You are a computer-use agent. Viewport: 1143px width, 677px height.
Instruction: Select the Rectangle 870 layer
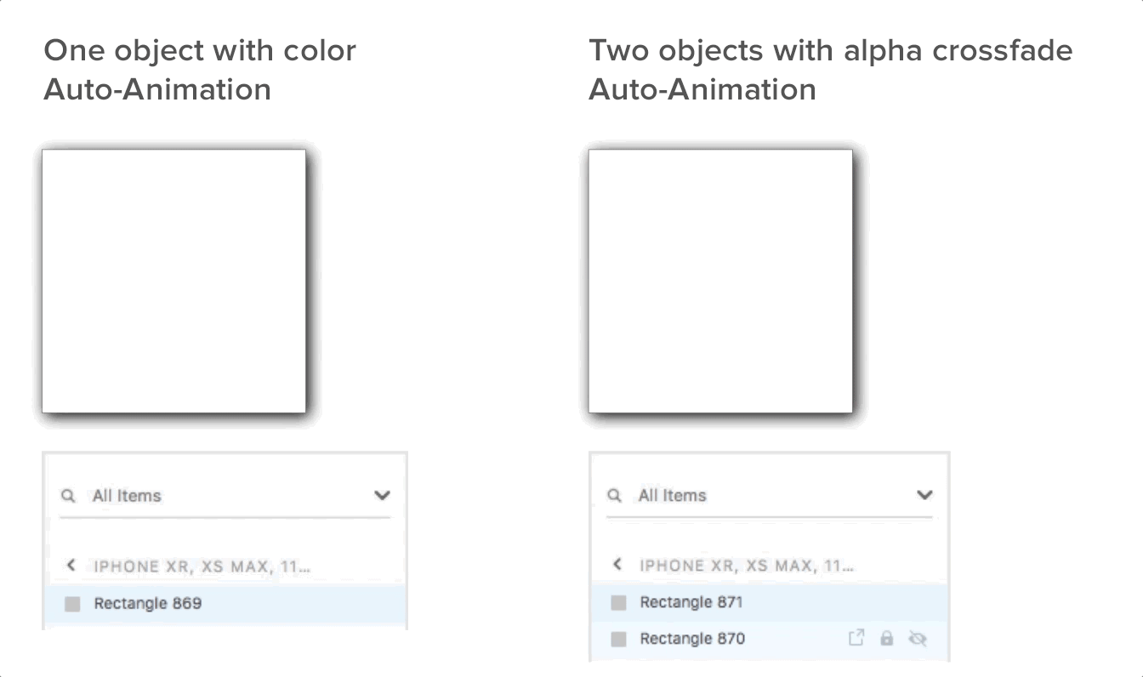click(x=692, y=639)
